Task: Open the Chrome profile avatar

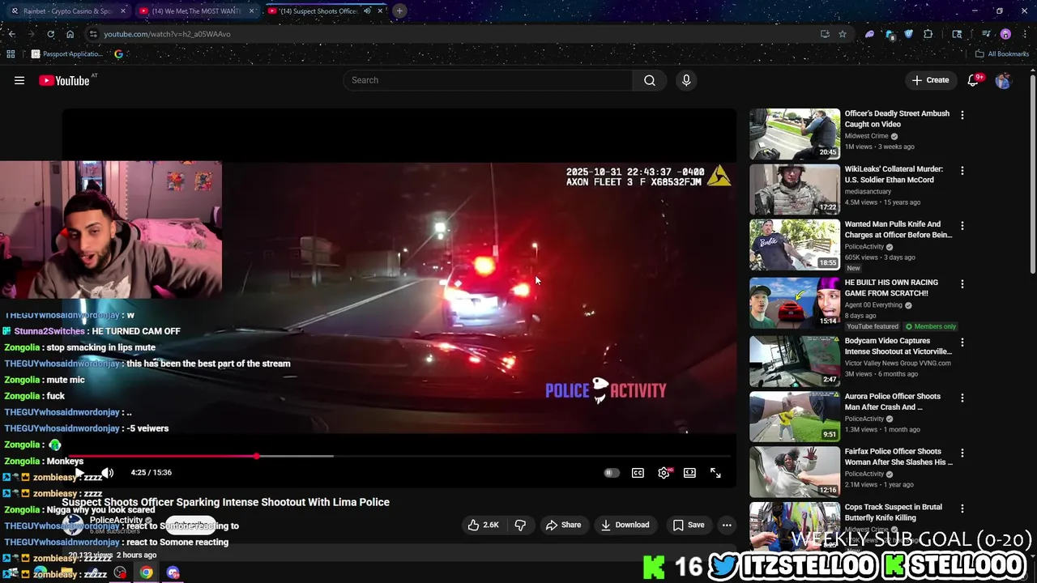Action: click(1005, 34)
